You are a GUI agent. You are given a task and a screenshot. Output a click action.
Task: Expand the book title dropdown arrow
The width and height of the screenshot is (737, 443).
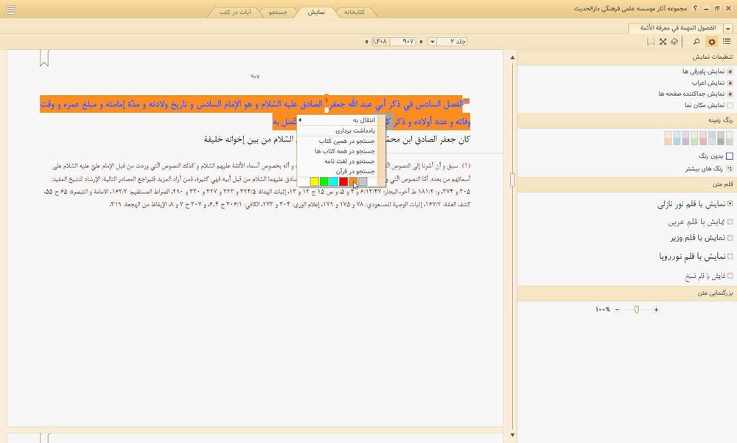coord(727,28)
